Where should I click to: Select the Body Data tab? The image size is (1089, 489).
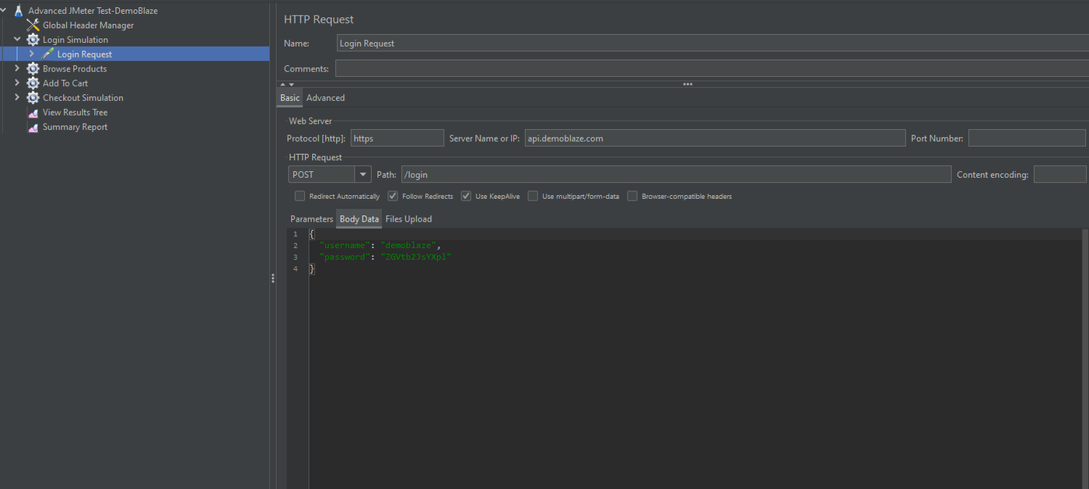tap(359, 219)
